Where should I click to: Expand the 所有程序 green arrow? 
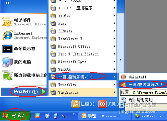[x=43, y=92]
